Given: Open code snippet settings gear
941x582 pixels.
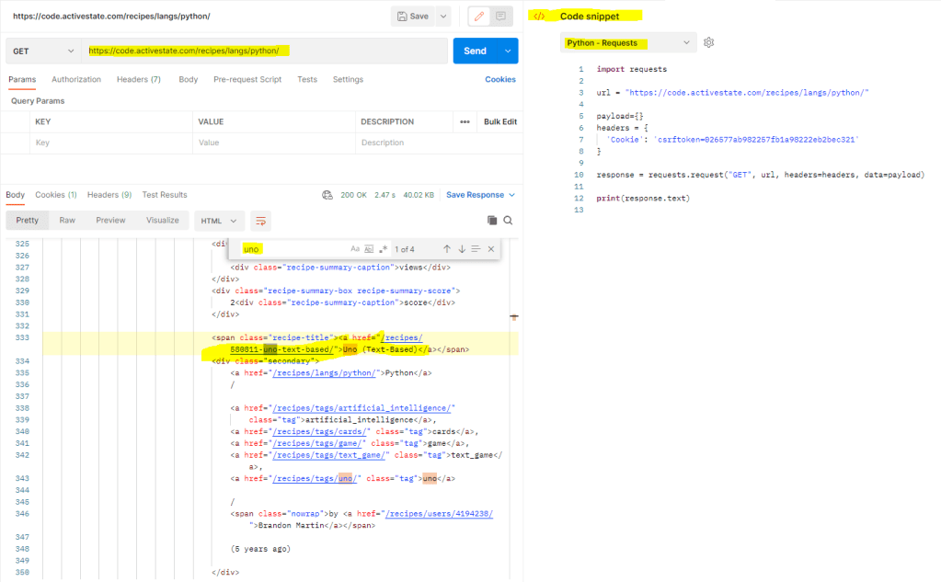Looking at the screenshot, I should click(709, 43).
